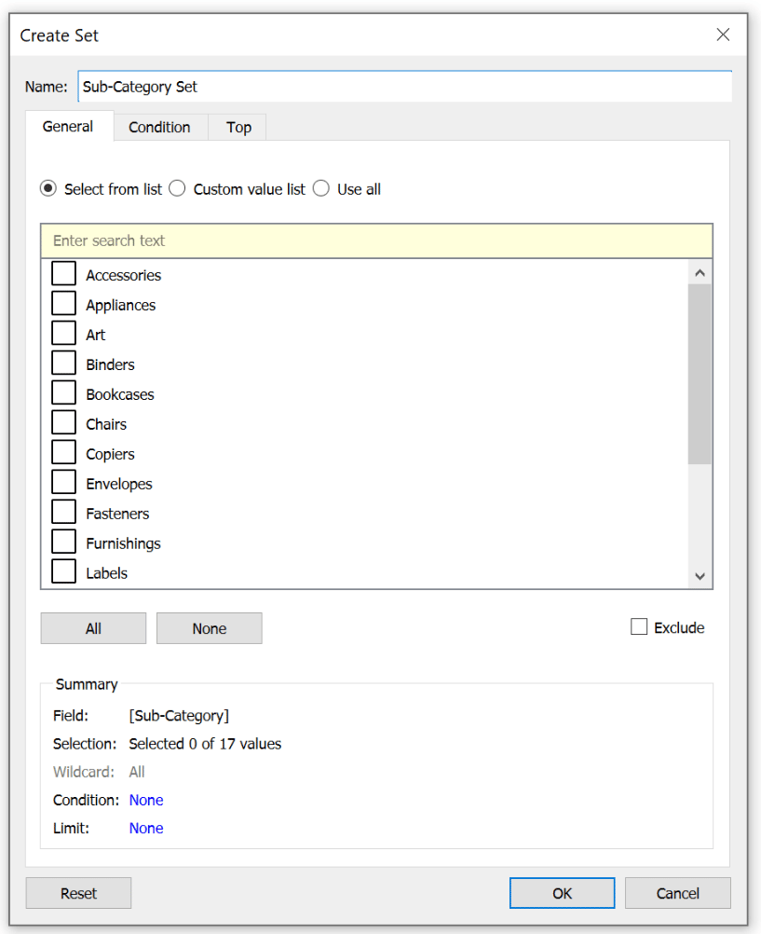Open the Top tab
Viewport: 761px width, 934px height.
[x=238, y=128]
